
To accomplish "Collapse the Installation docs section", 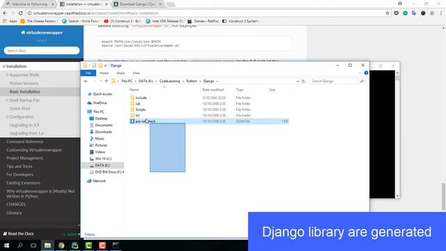I will pyautogui.click(x=4, y=66).
